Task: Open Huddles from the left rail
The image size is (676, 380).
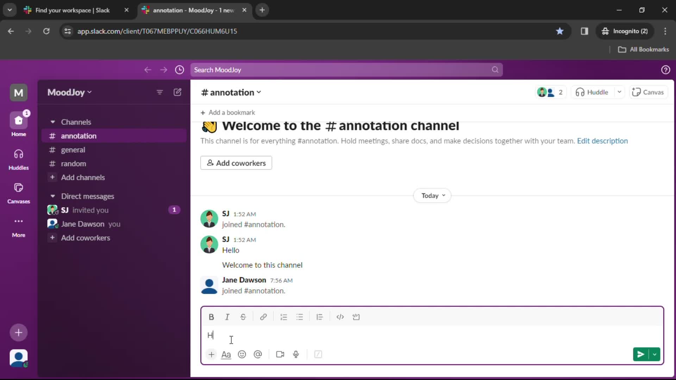Action: [x=19, y=159]
